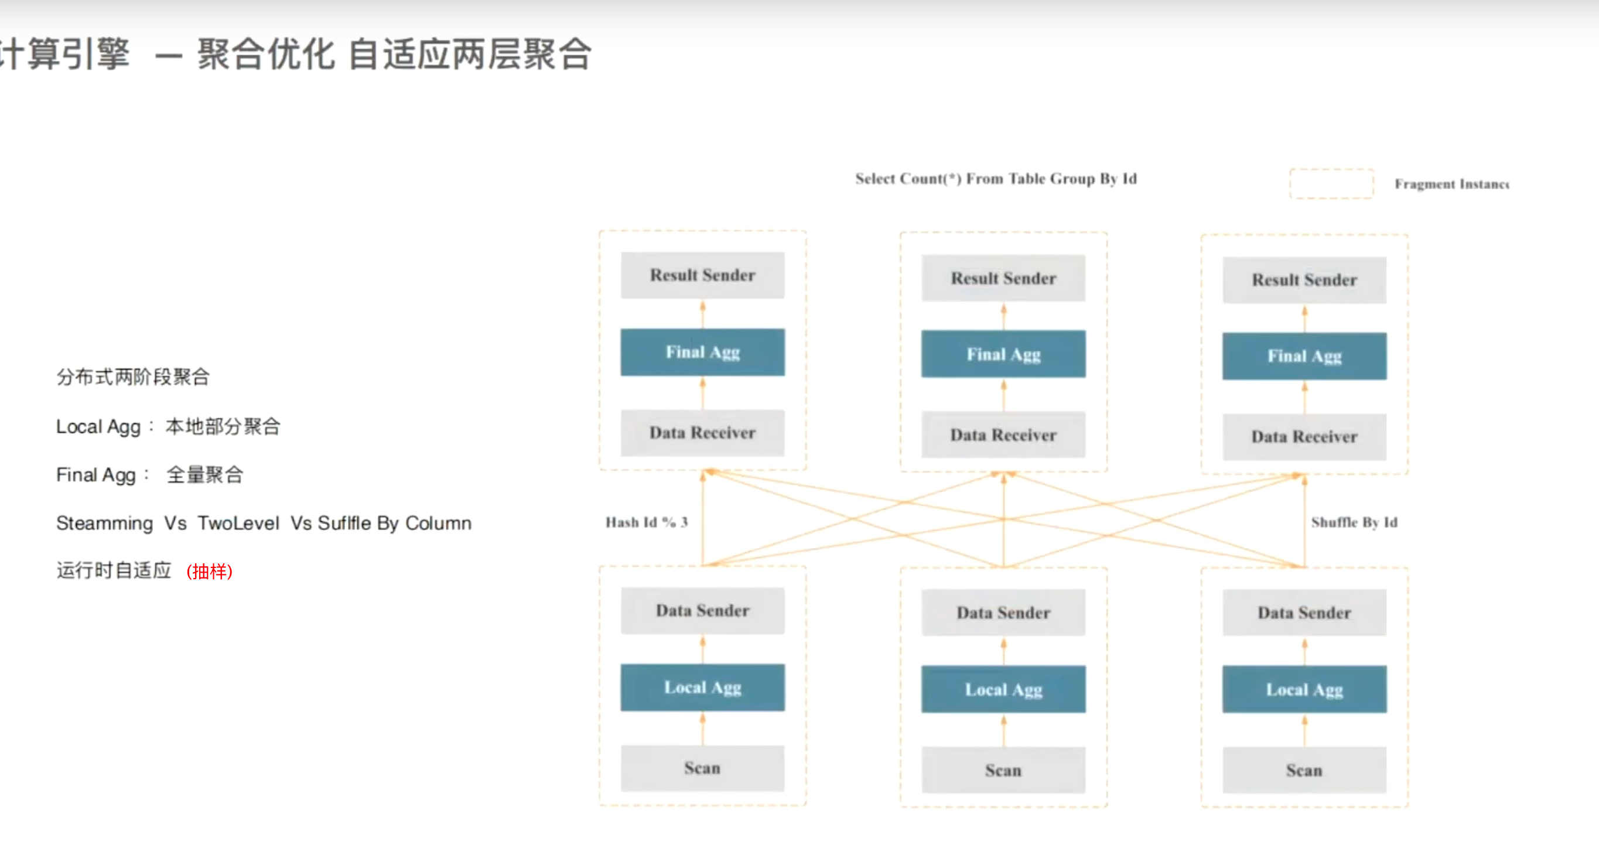Click the Shuffle By Id label
This screenshot has width=1599, height=862.
[x=1354, y=522]
